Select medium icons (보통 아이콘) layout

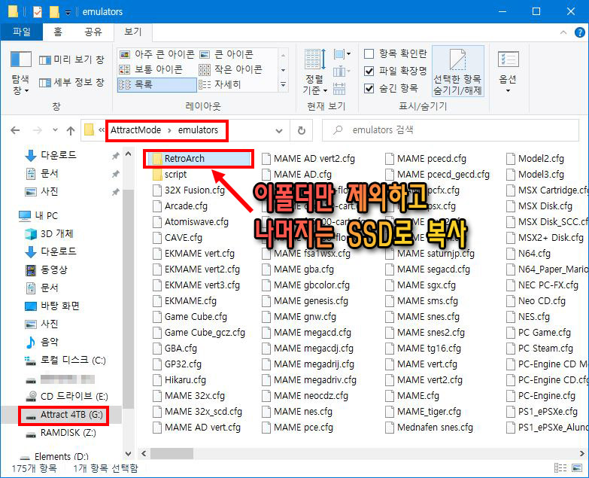(x=150, y=69)
